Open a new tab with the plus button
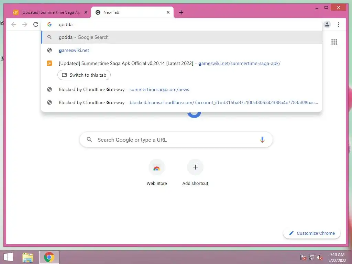The height and width of the screenshot is (264, 352). click(x=181, y=12)
